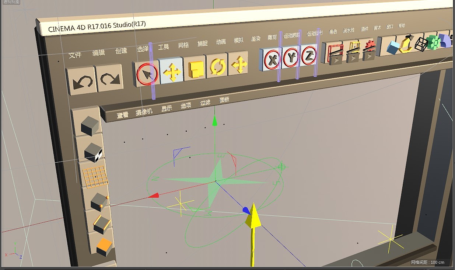
Task: Click the plain gray cube mode icon
Action: click(x=90, y=125)
